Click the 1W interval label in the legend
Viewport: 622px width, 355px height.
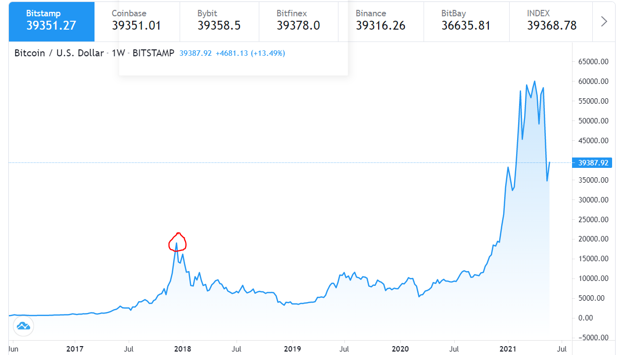point(118,53)
